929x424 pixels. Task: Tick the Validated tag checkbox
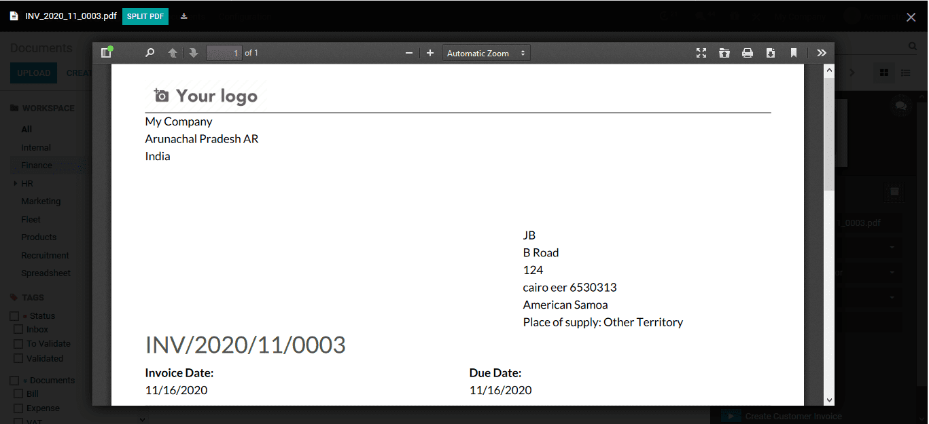[x=19, y=358]
